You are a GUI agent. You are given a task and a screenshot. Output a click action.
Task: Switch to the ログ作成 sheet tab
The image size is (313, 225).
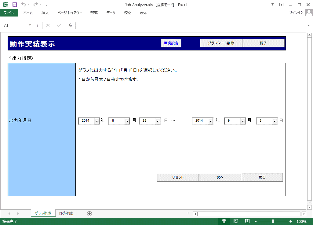[66, 214]
